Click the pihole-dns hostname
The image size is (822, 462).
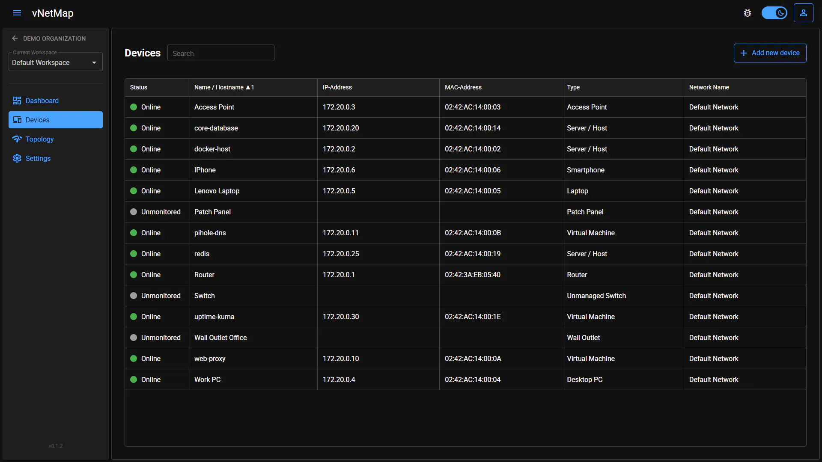[x=210, y=233]
